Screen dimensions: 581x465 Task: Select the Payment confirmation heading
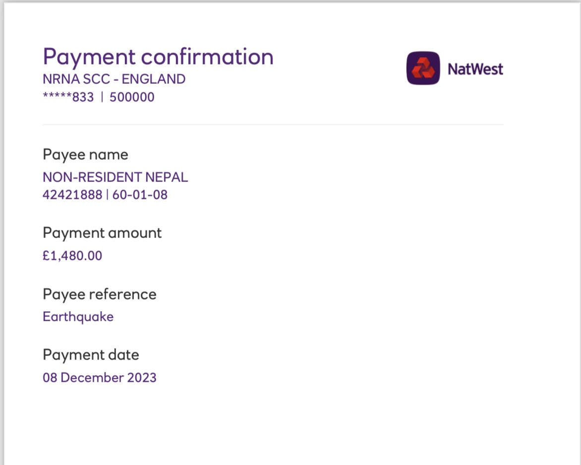click(x=158, y=57)
